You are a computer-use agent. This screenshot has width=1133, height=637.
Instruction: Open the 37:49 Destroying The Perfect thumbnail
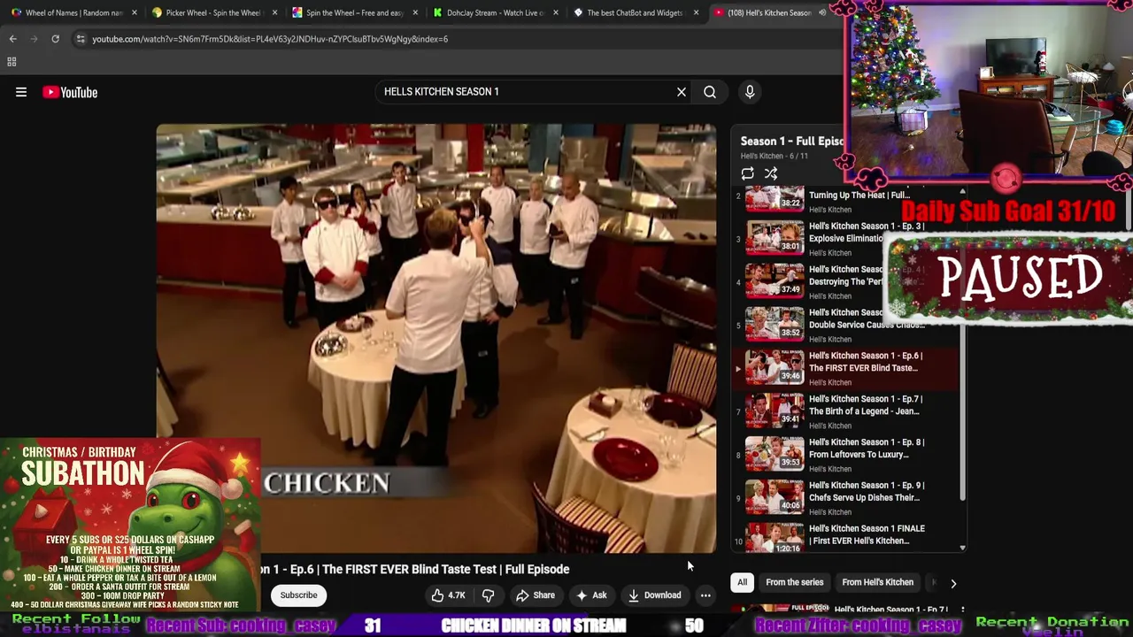[x=775, y=280]
